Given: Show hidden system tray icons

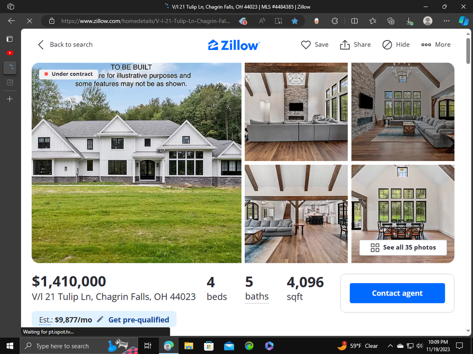Looking at the screenshot, I should tap(390, 346).
